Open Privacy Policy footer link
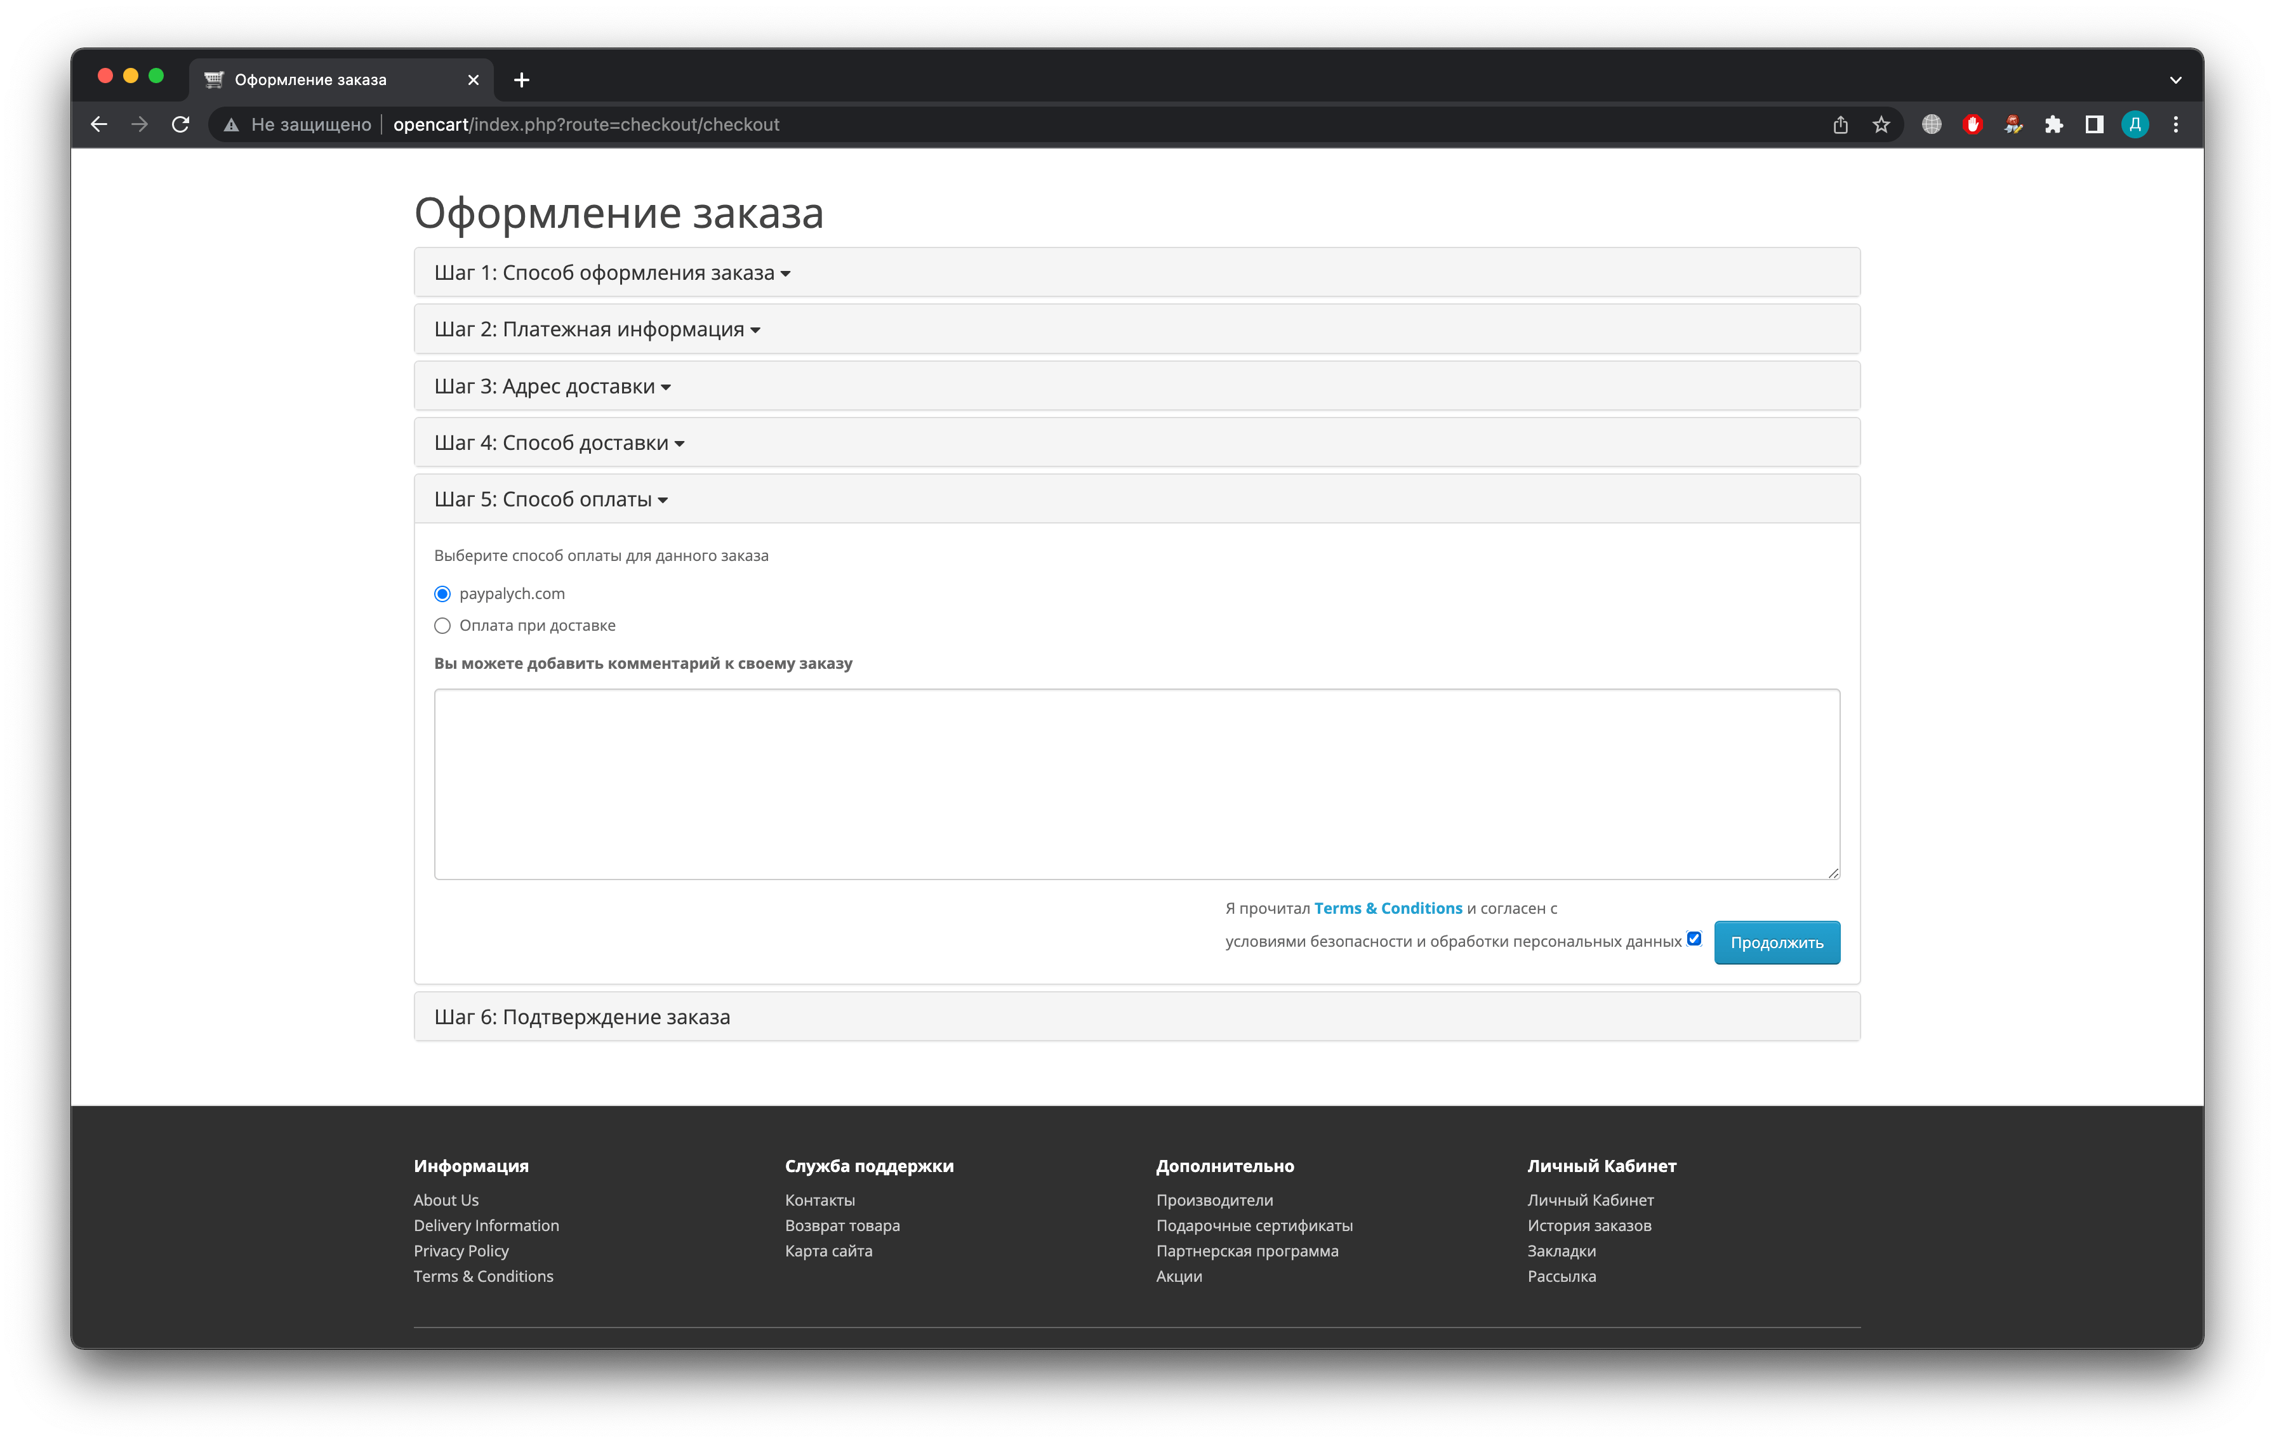This screenshot has width=2275, height=1443. pyautogui.click(x=461, y=1251)
